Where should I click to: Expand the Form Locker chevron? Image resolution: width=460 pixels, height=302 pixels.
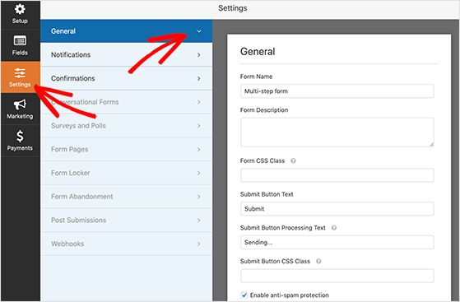pos(199,173)
